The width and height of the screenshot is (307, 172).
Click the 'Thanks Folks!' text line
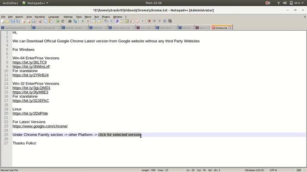click(x=24, y=143)
